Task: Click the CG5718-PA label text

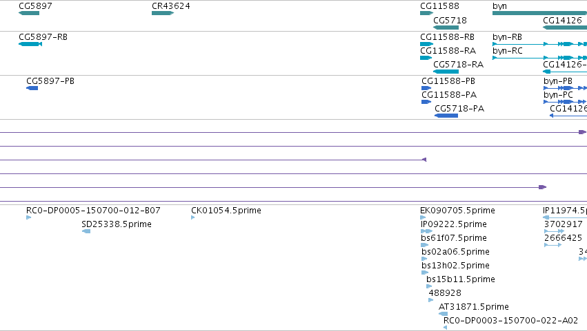Action: coord(459,109)
